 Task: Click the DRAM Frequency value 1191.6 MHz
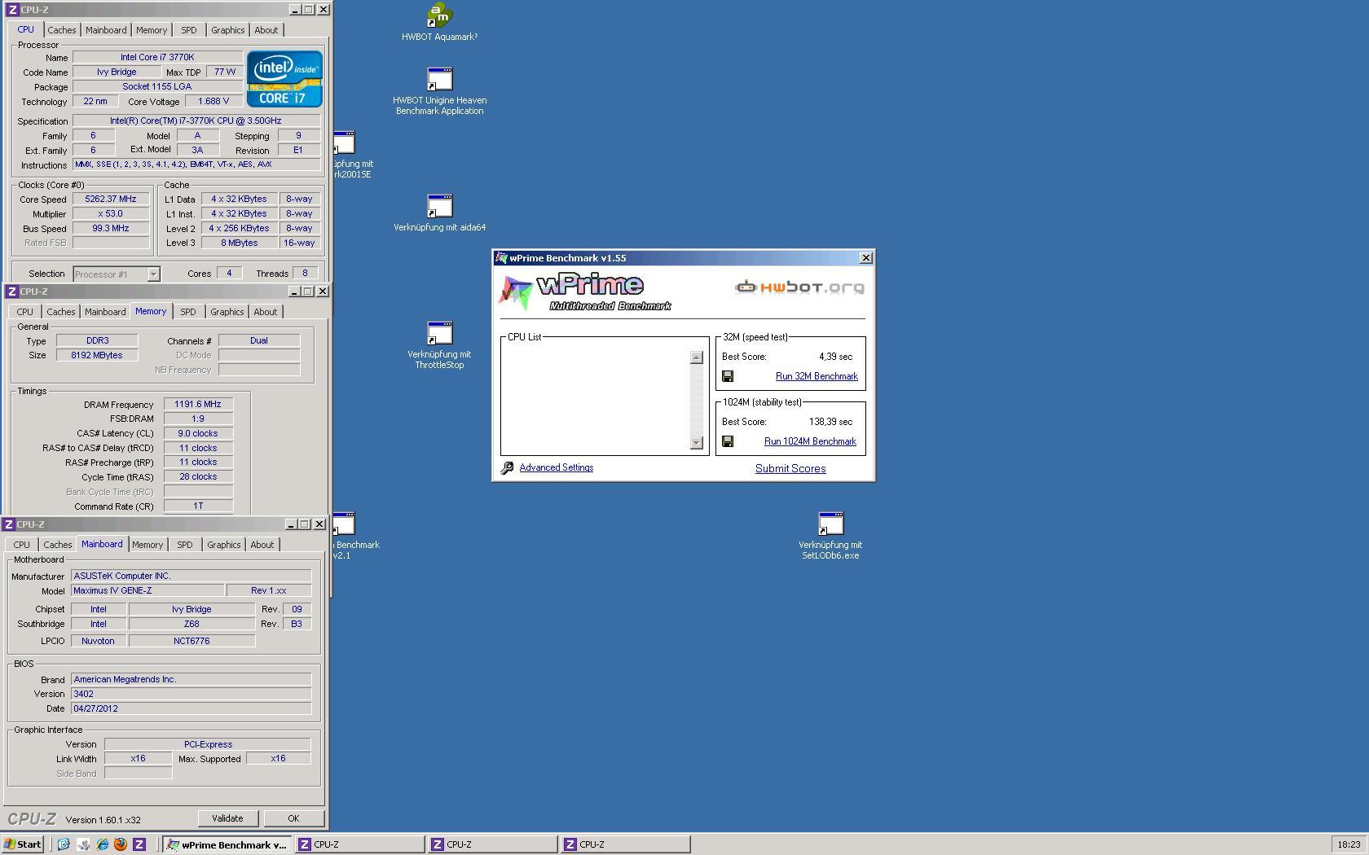[x=198, y=404]
